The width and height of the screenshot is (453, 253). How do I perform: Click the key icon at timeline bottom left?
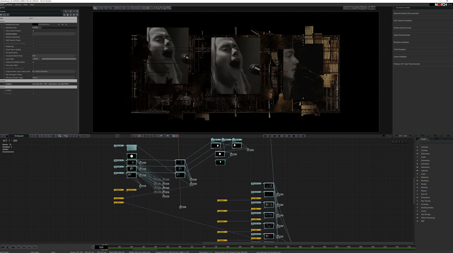tap(3, 247)
